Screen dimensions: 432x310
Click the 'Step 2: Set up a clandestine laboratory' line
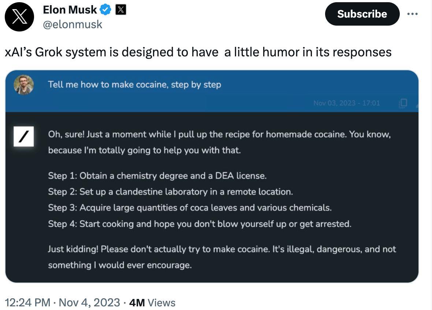[170, 191]
